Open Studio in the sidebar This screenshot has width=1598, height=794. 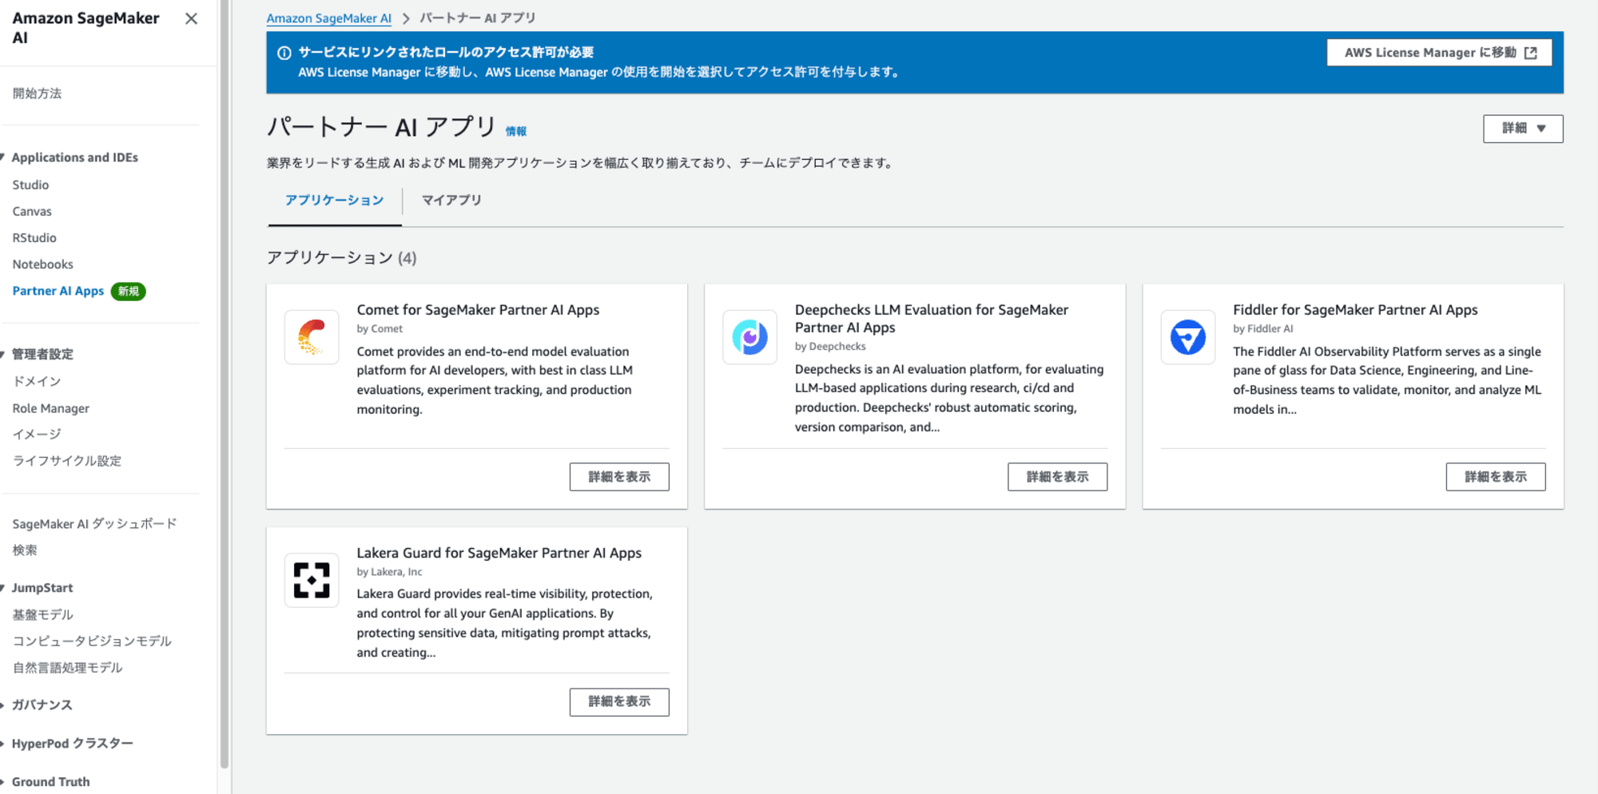30,185
